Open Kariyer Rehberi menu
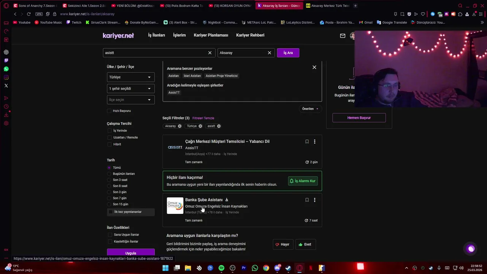Viewport: 487px width, 274px height. pos(250,35)
